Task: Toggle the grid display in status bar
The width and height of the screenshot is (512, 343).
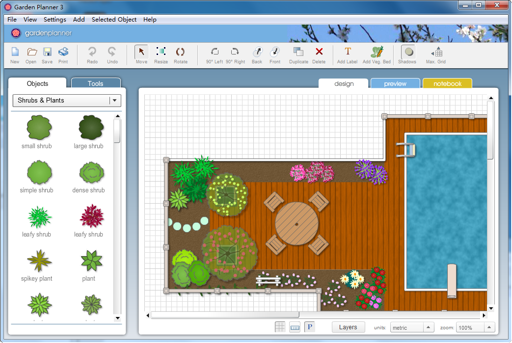Action: pyautogui.click(x=280, y=326)
